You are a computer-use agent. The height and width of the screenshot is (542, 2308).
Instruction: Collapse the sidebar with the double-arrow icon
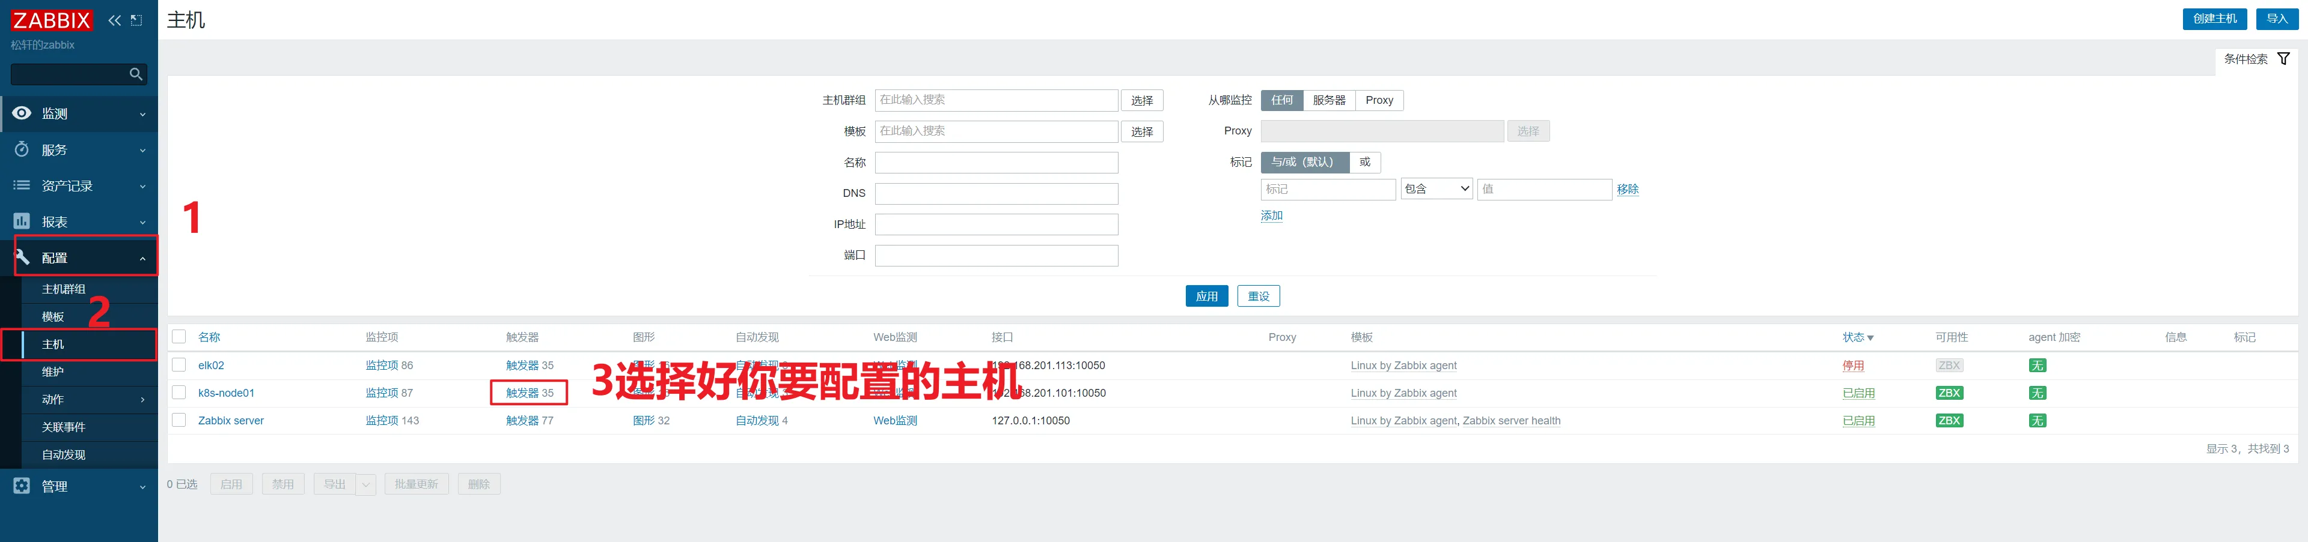pyautogui.click(x=115, y=20)
